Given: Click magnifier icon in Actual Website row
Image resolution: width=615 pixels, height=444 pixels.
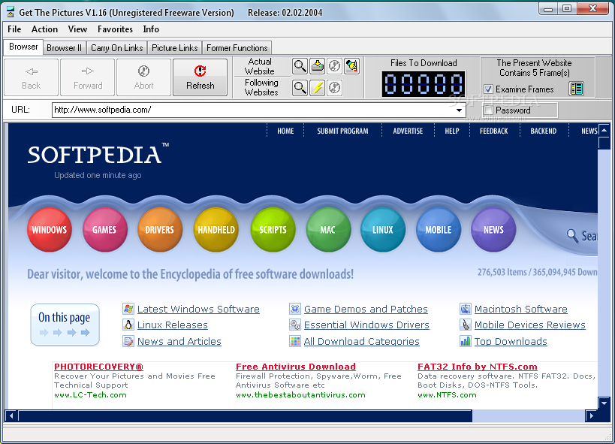Looking at the screenshot, I should pyautogui.click(x=300, y=66).
